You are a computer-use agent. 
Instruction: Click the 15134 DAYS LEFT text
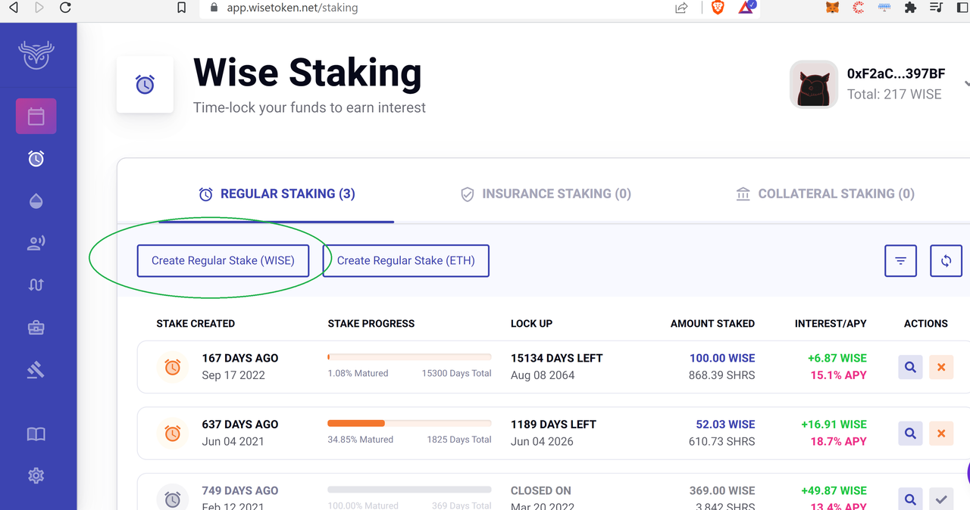[x=557, y=358]
